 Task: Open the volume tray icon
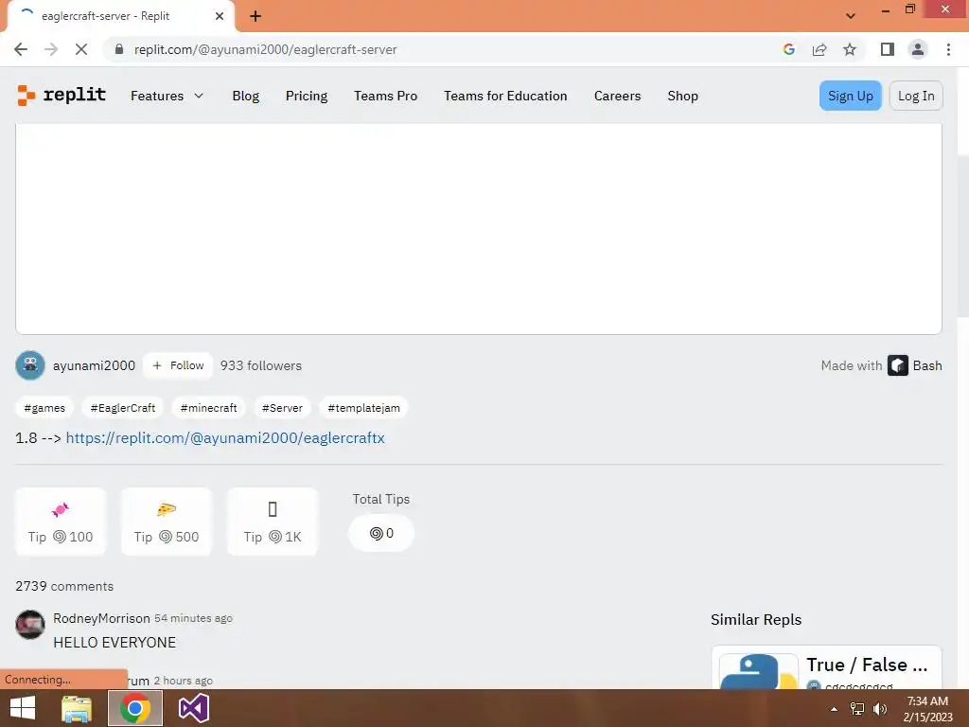(879, 709)
